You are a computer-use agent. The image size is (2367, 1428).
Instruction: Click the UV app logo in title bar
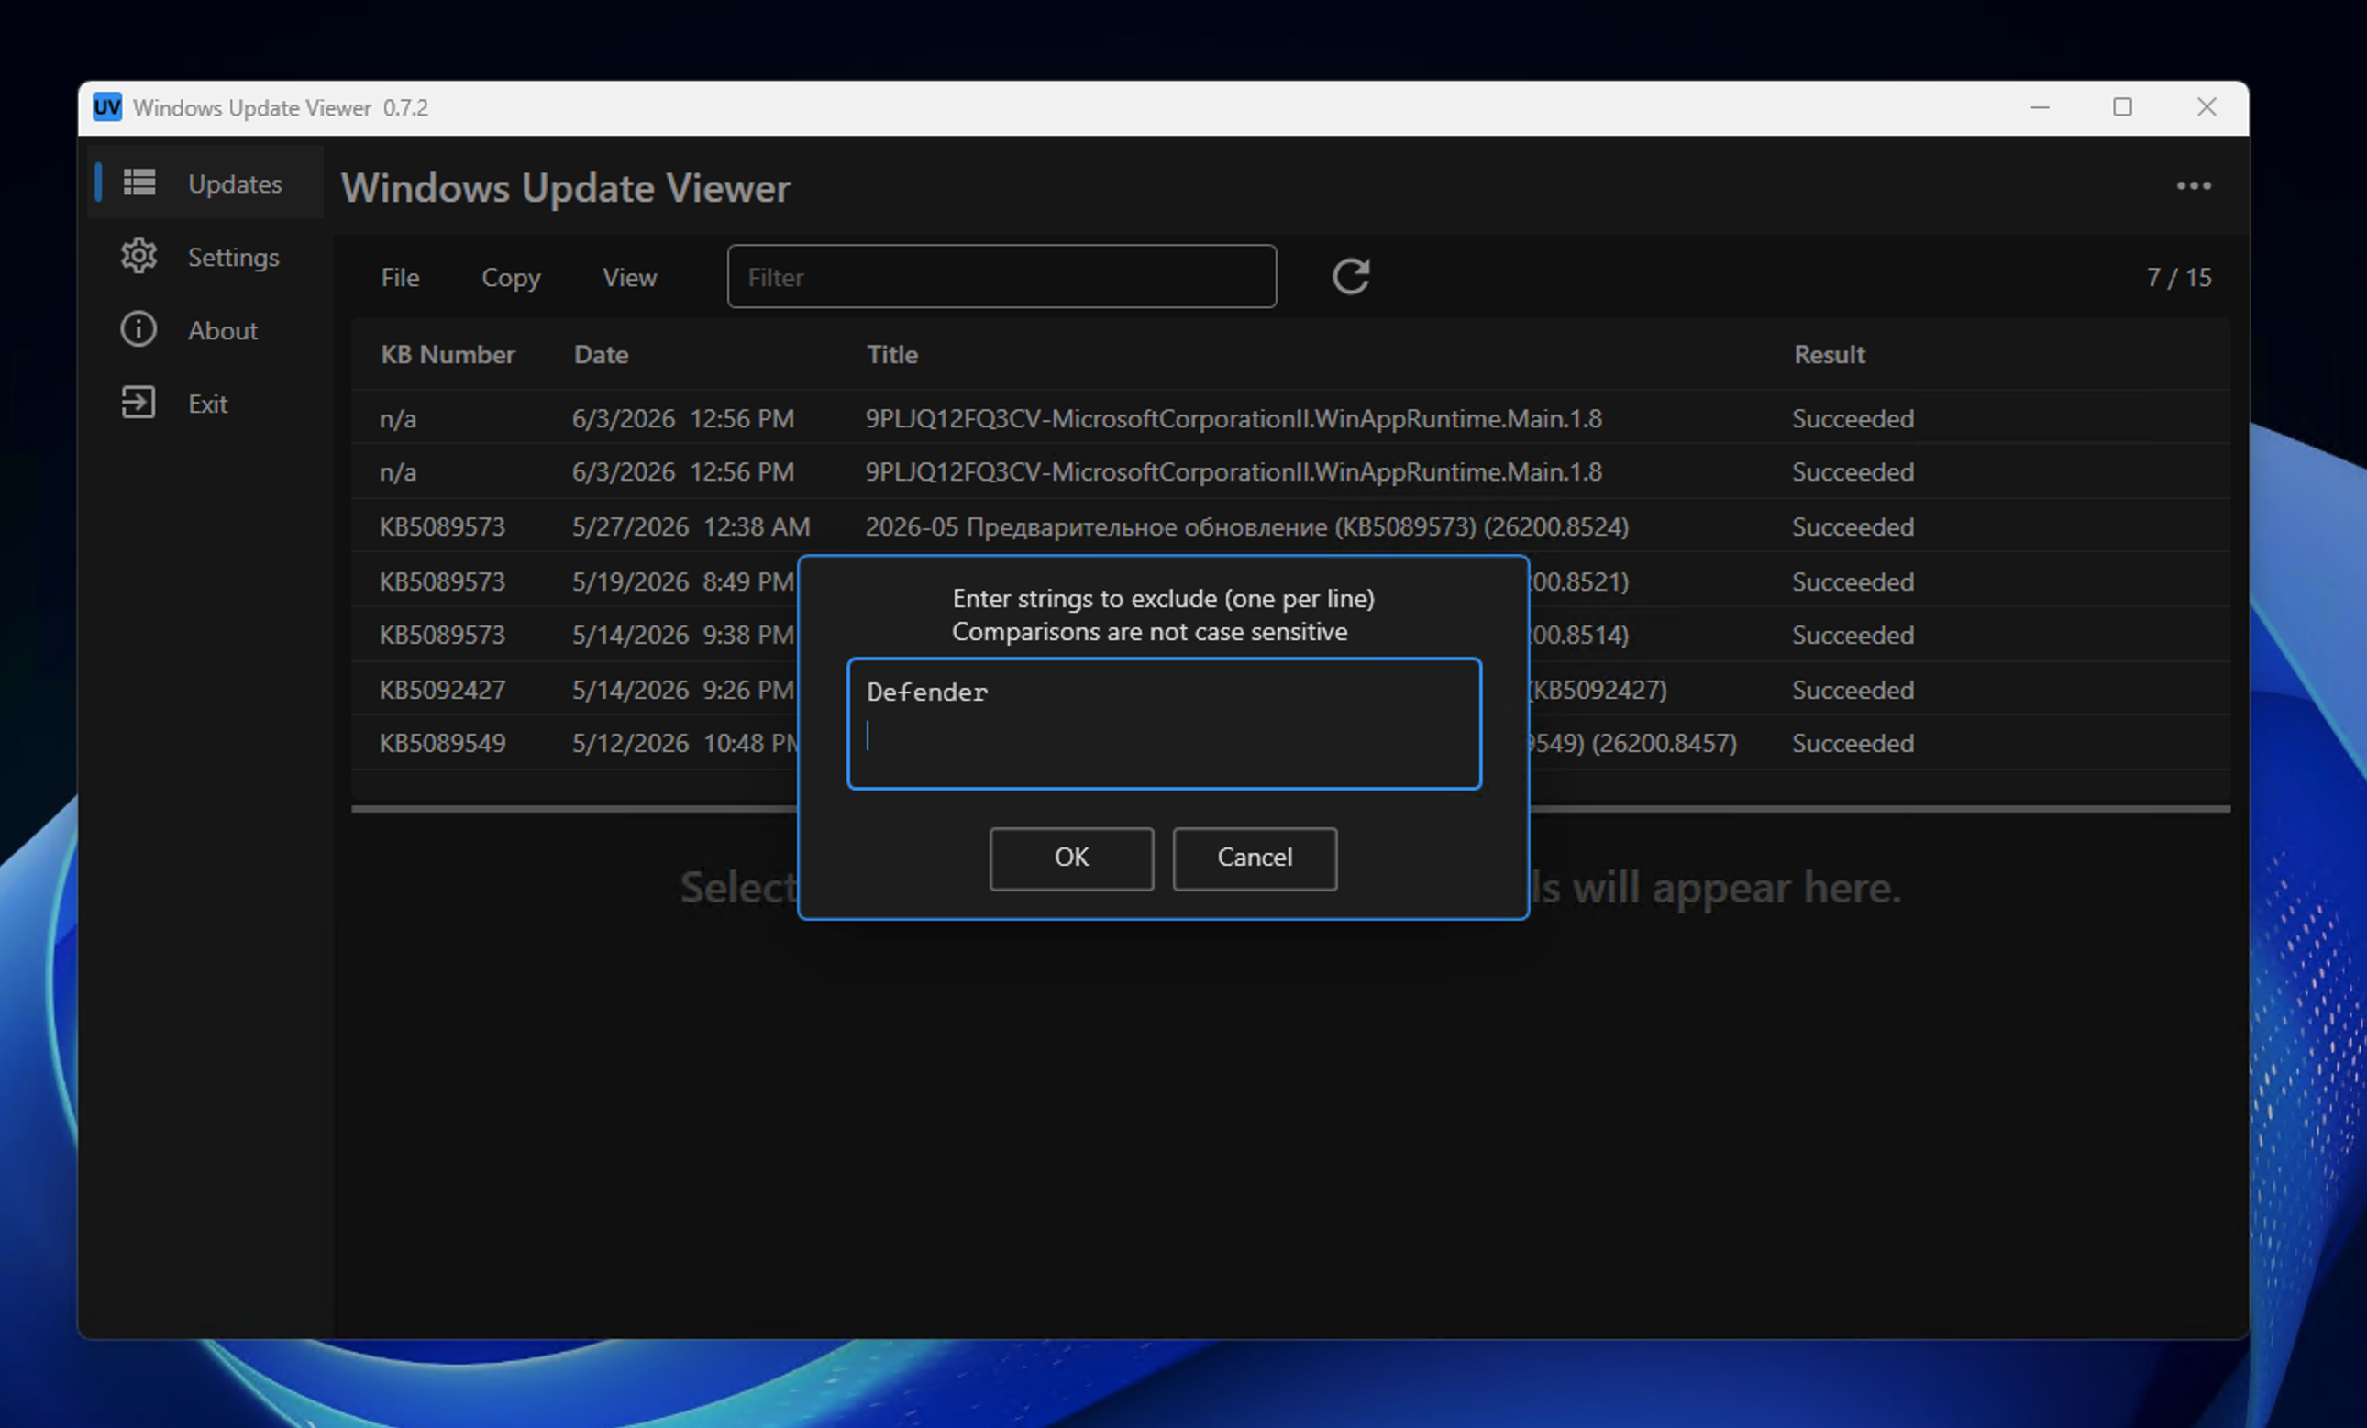coord(107,106)
